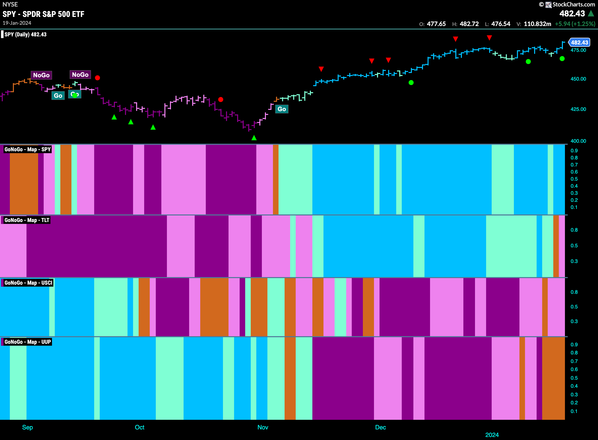Click the GoNoGo - Map - TLT panel label
The image size is (598, 440).
[x=27, y=220]
